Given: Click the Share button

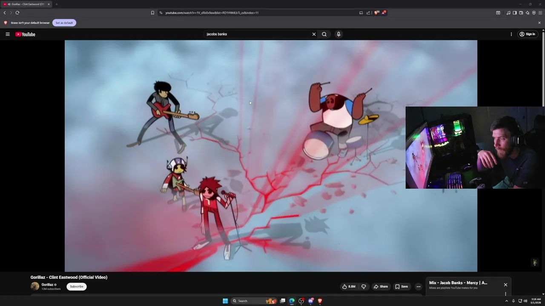Looking at the screenshot, I should pyautogui.click(x=381, y=286).
